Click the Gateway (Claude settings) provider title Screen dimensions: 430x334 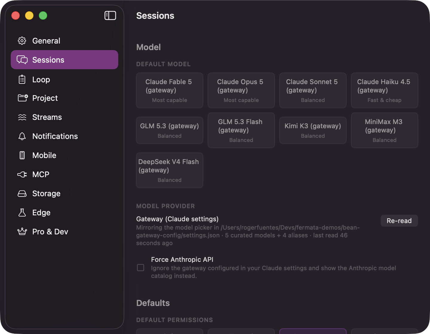(177, 219)
